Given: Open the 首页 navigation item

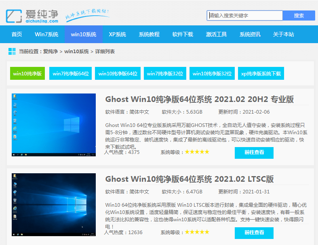Looking at the screenshot, I should [x=17, y=34].
